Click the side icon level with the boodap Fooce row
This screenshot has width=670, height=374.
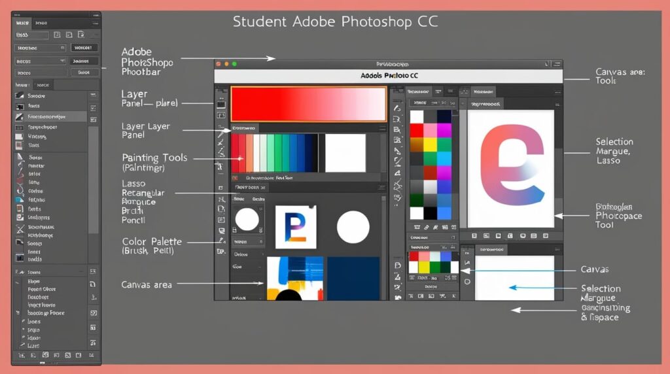[93, 313]
